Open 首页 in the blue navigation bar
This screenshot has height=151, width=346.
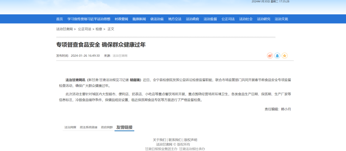click(x=60, y=19)
